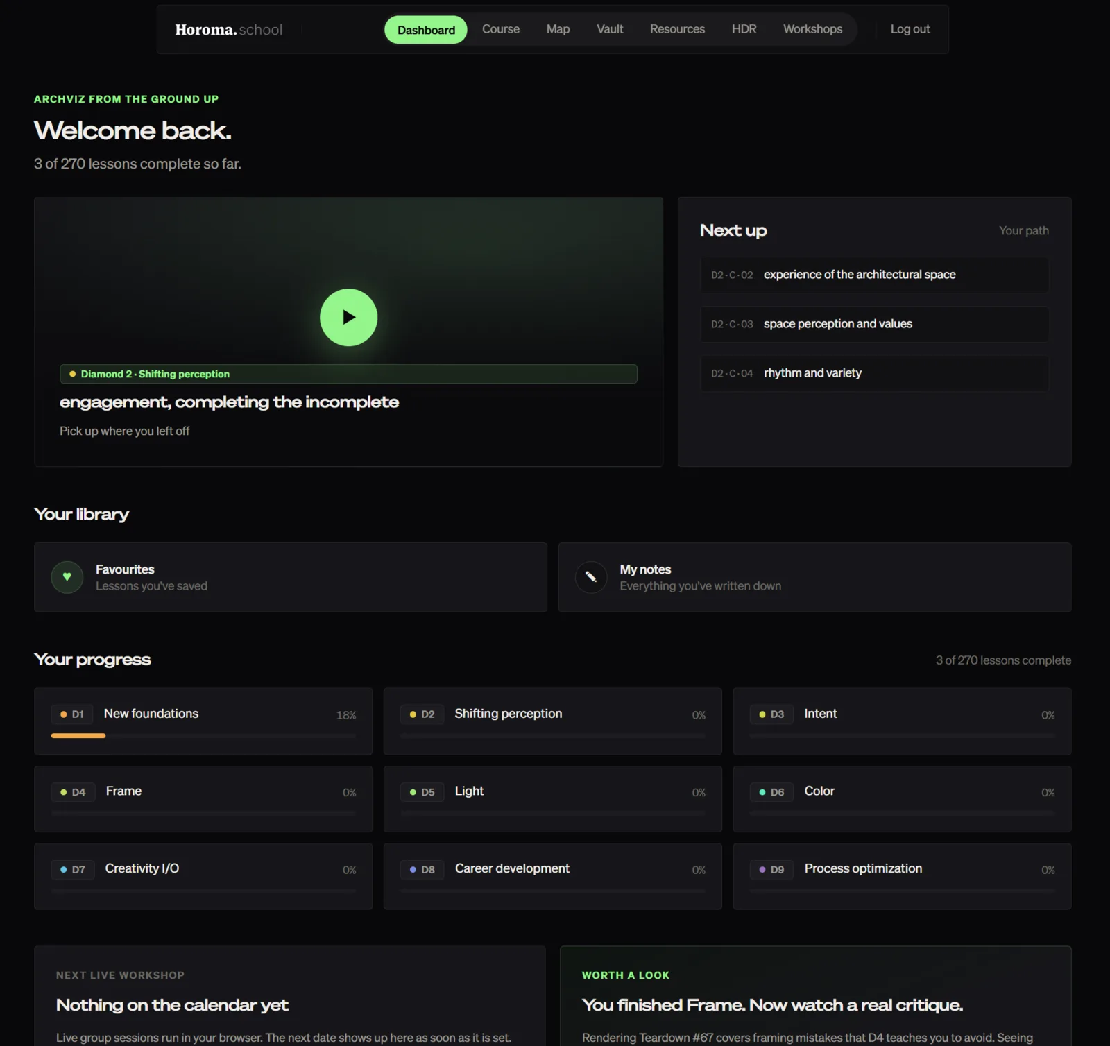The height and width of the screenshot is (1046, 1110).
Task: Click Diamond 2 · Shifting perception tag
Action: point(348,374)
